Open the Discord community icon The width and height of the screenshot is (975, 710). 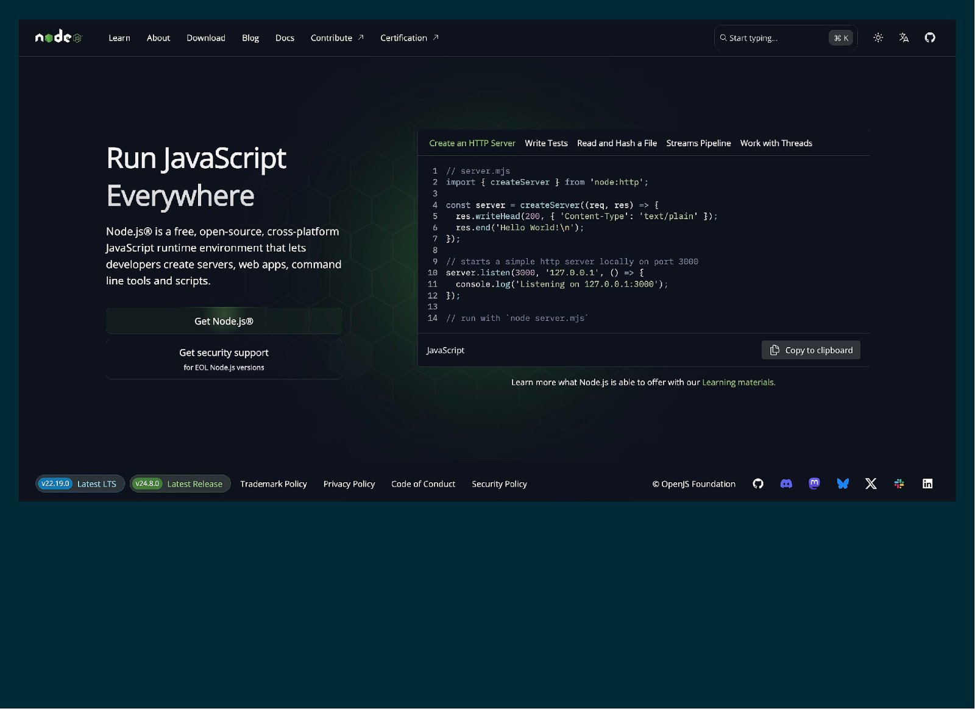pyautogui.click(x=786, y=484)
